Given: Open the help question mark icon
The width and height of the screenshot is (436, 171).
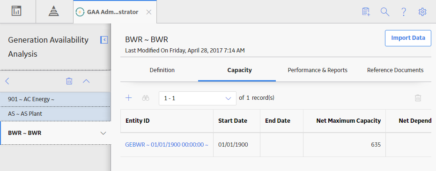Looking at the screenshot, I should tap(404, 12).
